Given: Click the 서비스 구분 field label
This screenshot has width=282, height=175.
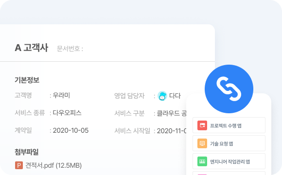Looking at the screenshot, I should [x=129, y=113].
